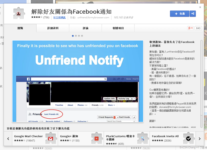Viewport: 207px width, 150px height.
Task: Show the second screenshot via carousel dot
Action: pyautogui.click(x=76, y=36)
